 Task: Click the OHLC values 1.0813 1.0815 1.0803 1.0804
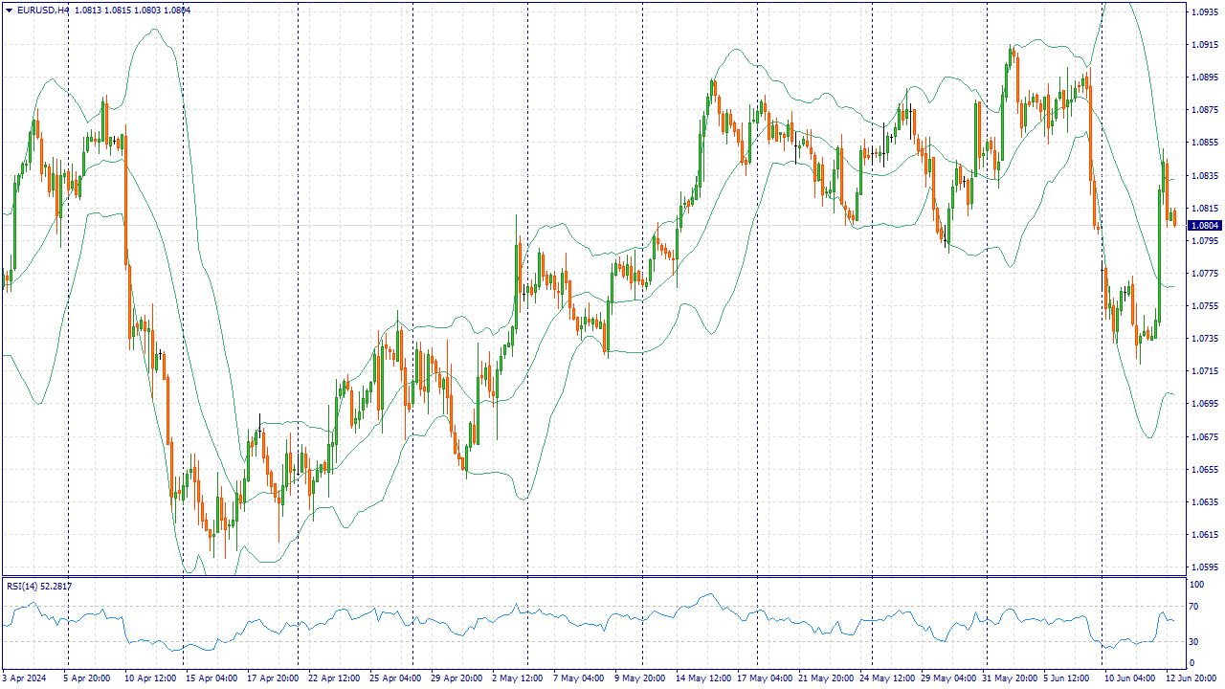(x=132, y=11)
